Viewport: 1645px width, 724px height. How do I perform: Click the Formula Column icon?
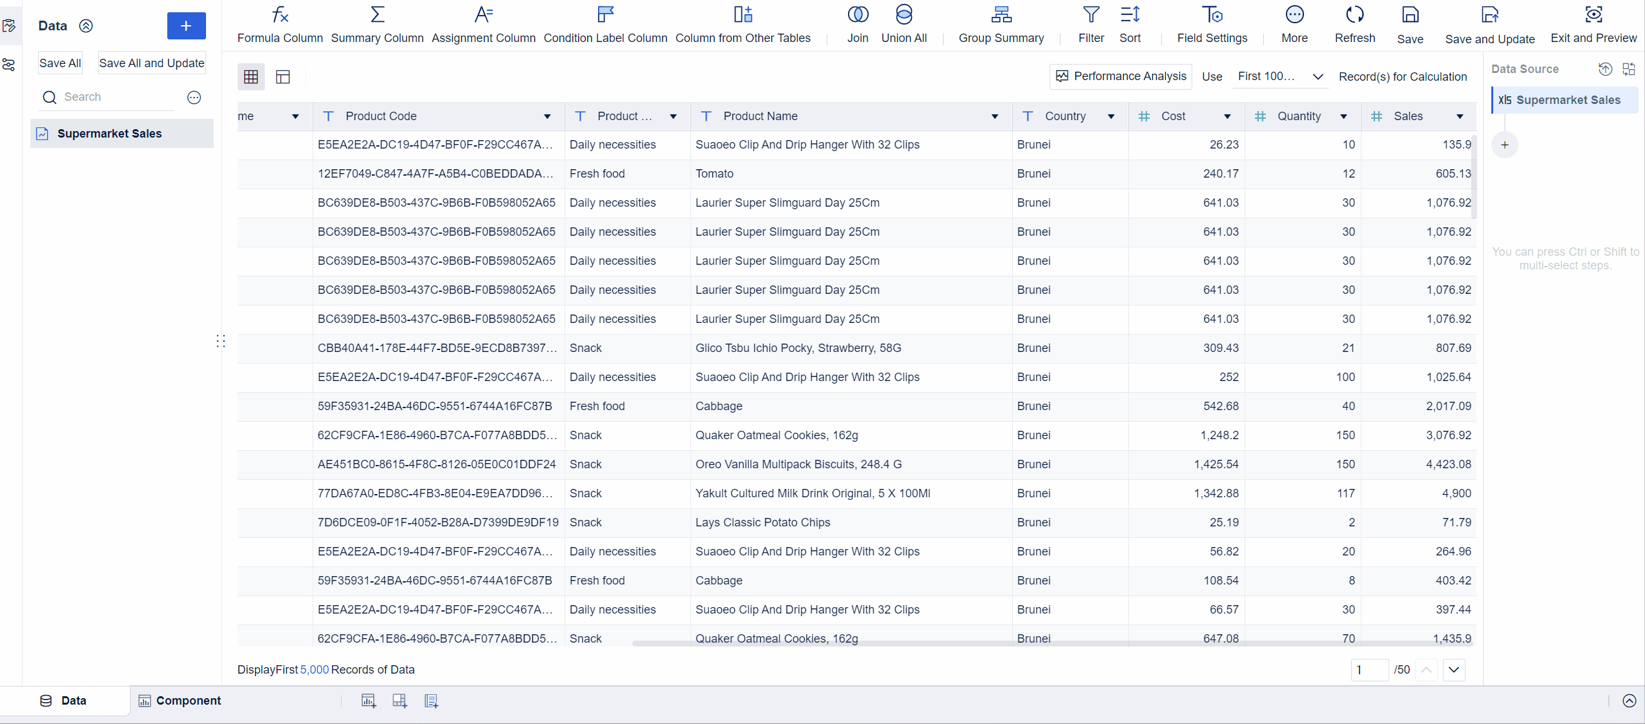pyautogui.click(x=280, y=16)
